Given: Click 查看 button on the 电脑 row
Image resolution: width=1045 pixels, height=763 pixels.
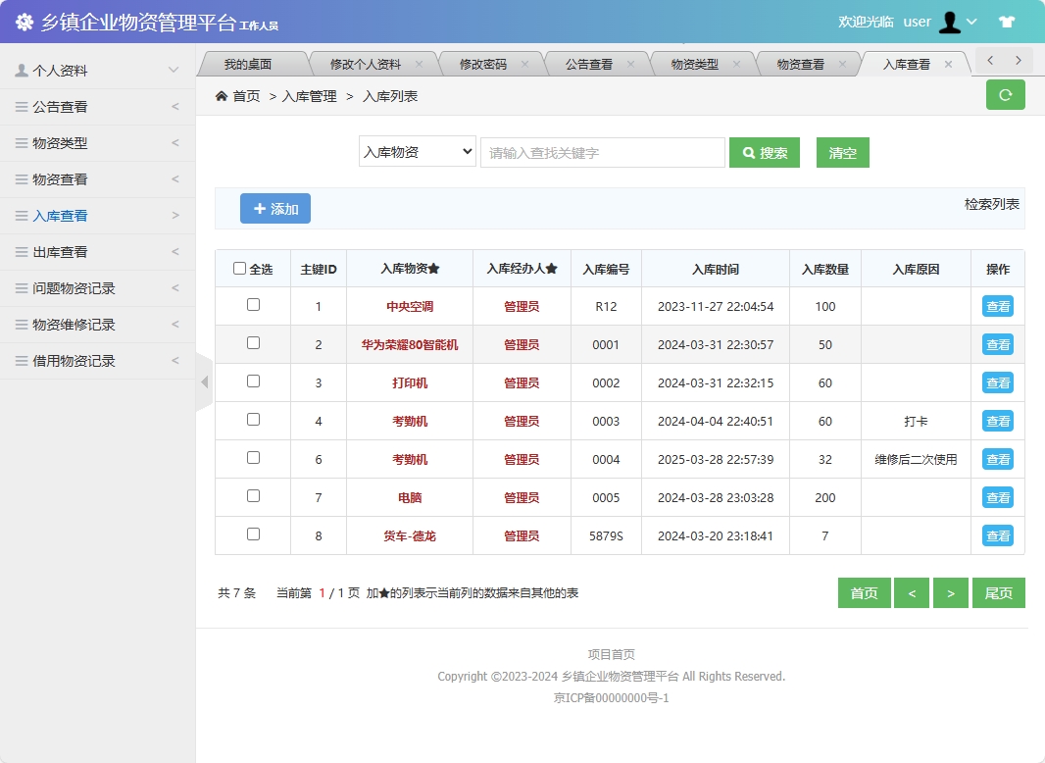Looking at the screenshot, I should click(997, 497).
